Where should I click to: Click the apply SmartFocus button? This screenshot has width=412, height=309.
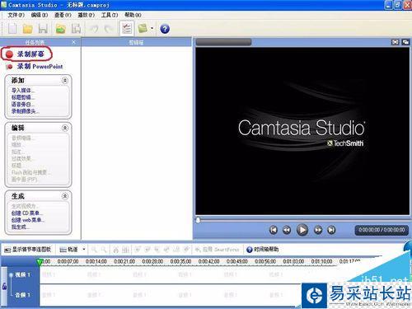pyautogui.click(x=217, y=250)
